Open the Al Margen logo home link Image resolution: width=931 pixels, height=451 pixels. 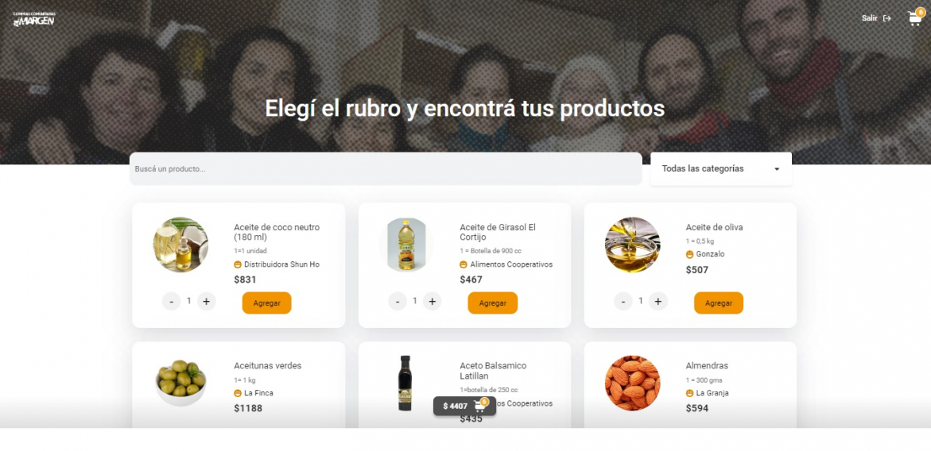pyautogui.click(x=34, y=19)
